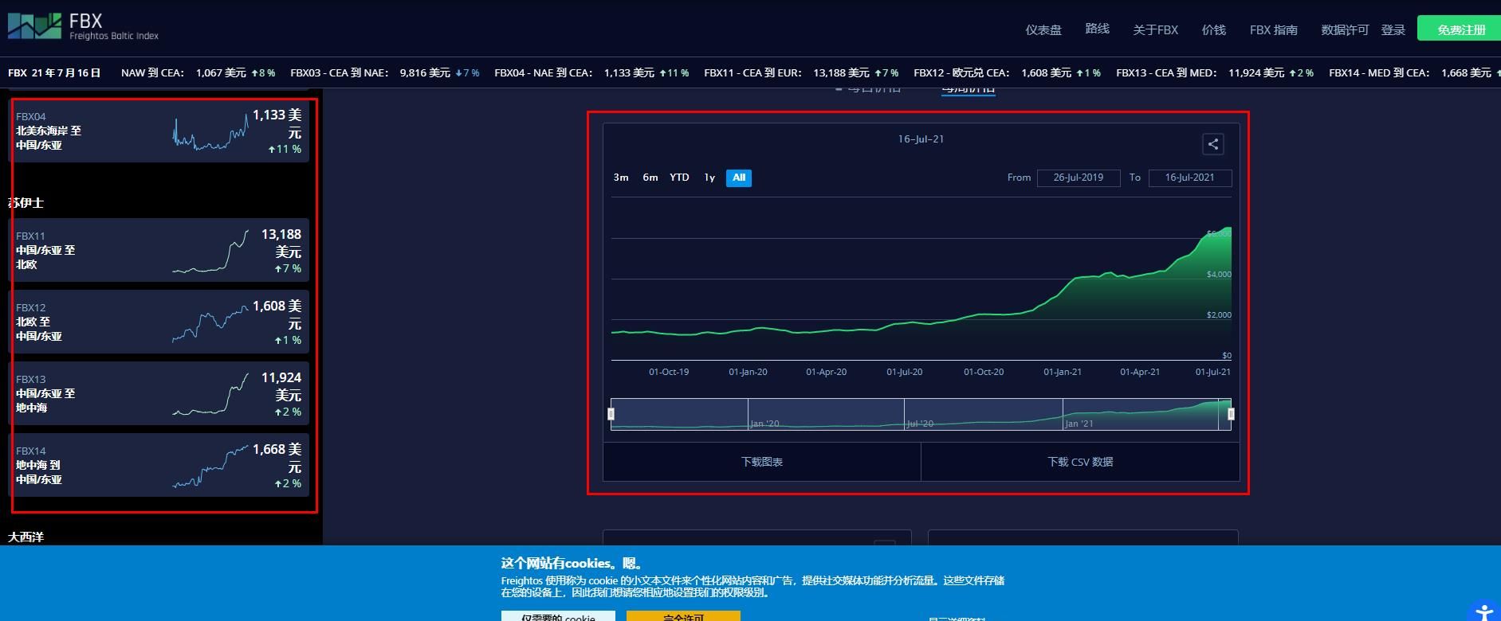Click ticker item FBX11 - CEA 到 EUR

click(x=801, y=72)
